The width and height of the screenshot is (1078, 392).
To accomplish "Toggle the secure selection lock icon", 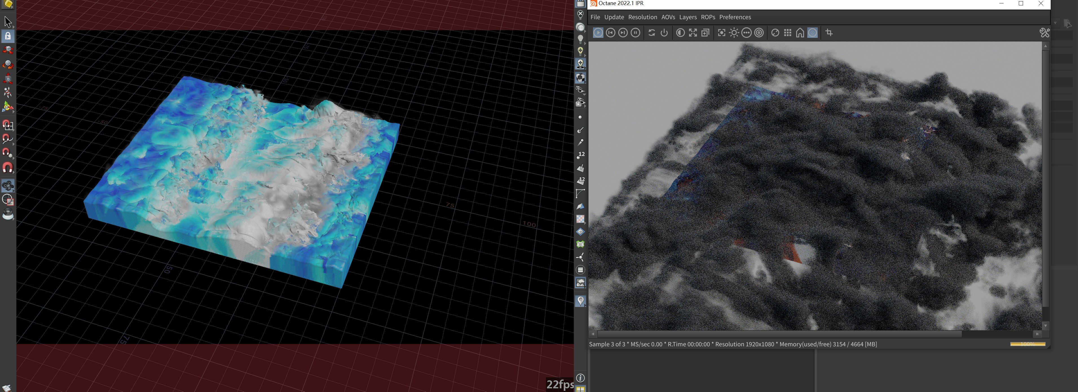I will (x=8, y=36).
